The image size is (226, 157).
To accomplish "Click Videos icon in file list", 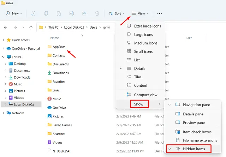I will click(49, 142).
